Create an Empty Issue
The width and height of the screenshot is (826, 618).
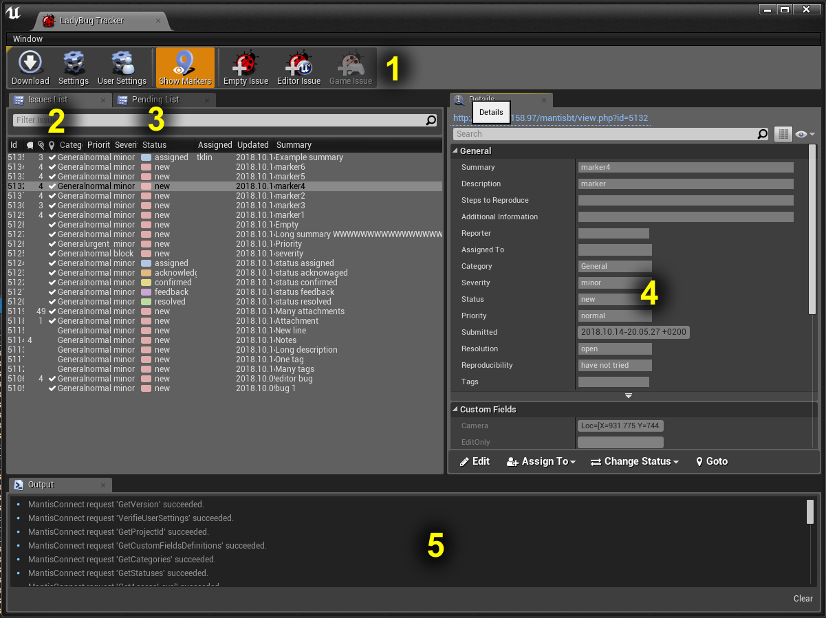(x=246, y=67)
